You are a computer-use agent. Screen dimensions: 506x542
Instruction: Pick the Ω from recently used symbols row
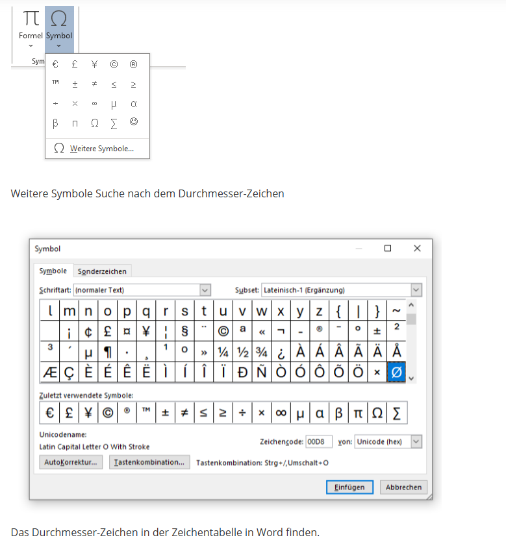coord(377,413)
